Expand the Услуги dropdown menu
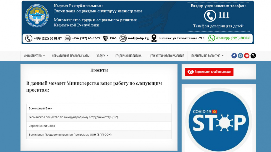This screenshot has height=152, width=271. pos(102,56)
